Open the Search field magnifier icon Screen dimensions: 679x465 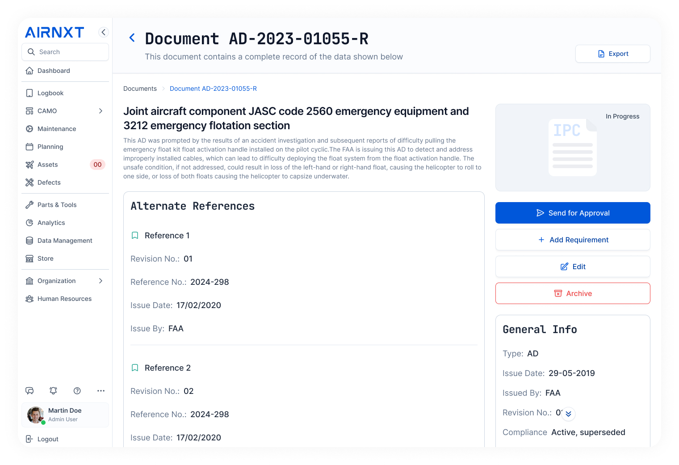[31, 52]
